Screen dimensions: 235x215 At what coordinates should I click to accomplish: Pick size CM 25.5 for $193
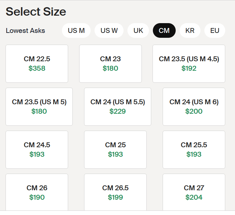click(x=194, y=150)
